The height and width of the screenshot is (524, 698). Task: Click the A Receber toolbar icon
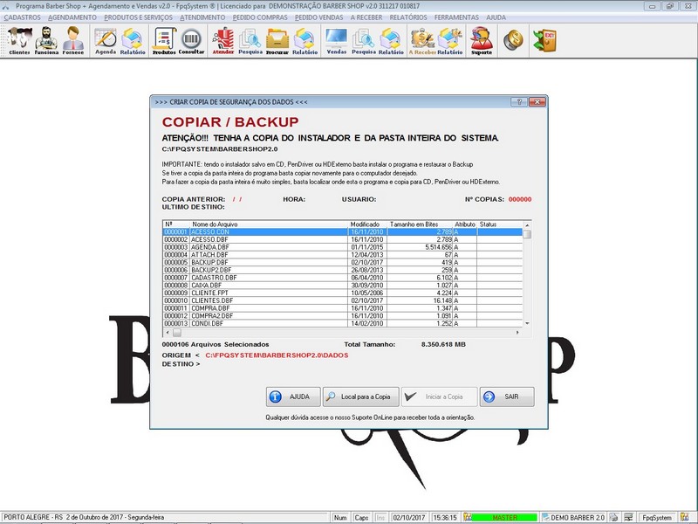pyautogui.click(x=422, y=40)
